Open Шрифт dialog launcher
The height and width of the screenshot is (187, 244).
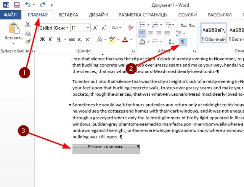[133, 51]
